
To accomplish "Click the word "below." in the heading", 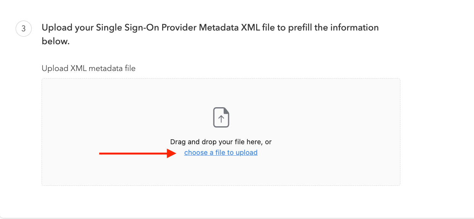I will click(56, 42).
